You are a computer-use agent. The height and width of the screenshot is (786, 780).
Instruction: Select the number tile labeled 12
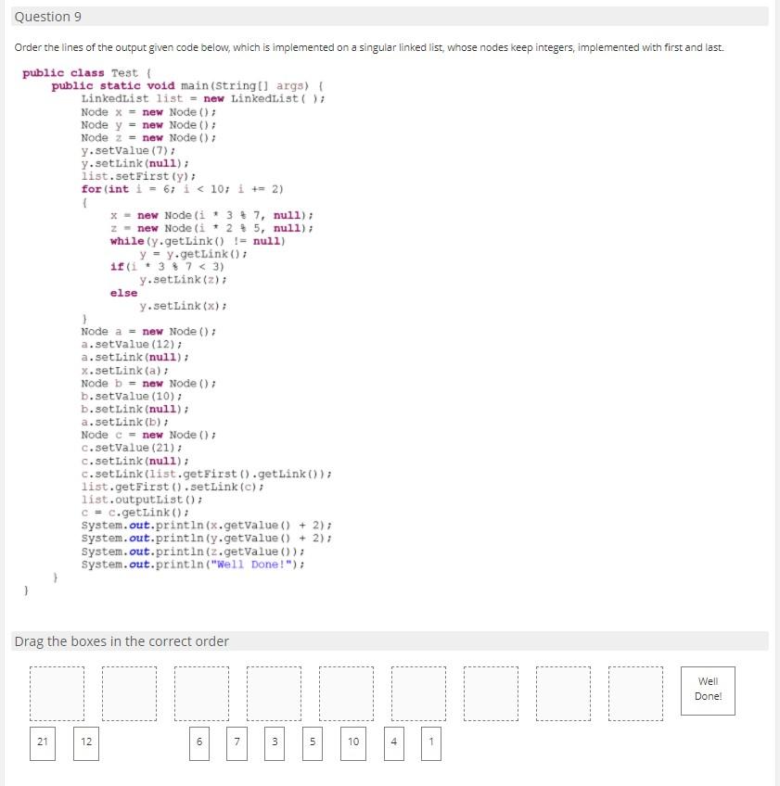86,742
